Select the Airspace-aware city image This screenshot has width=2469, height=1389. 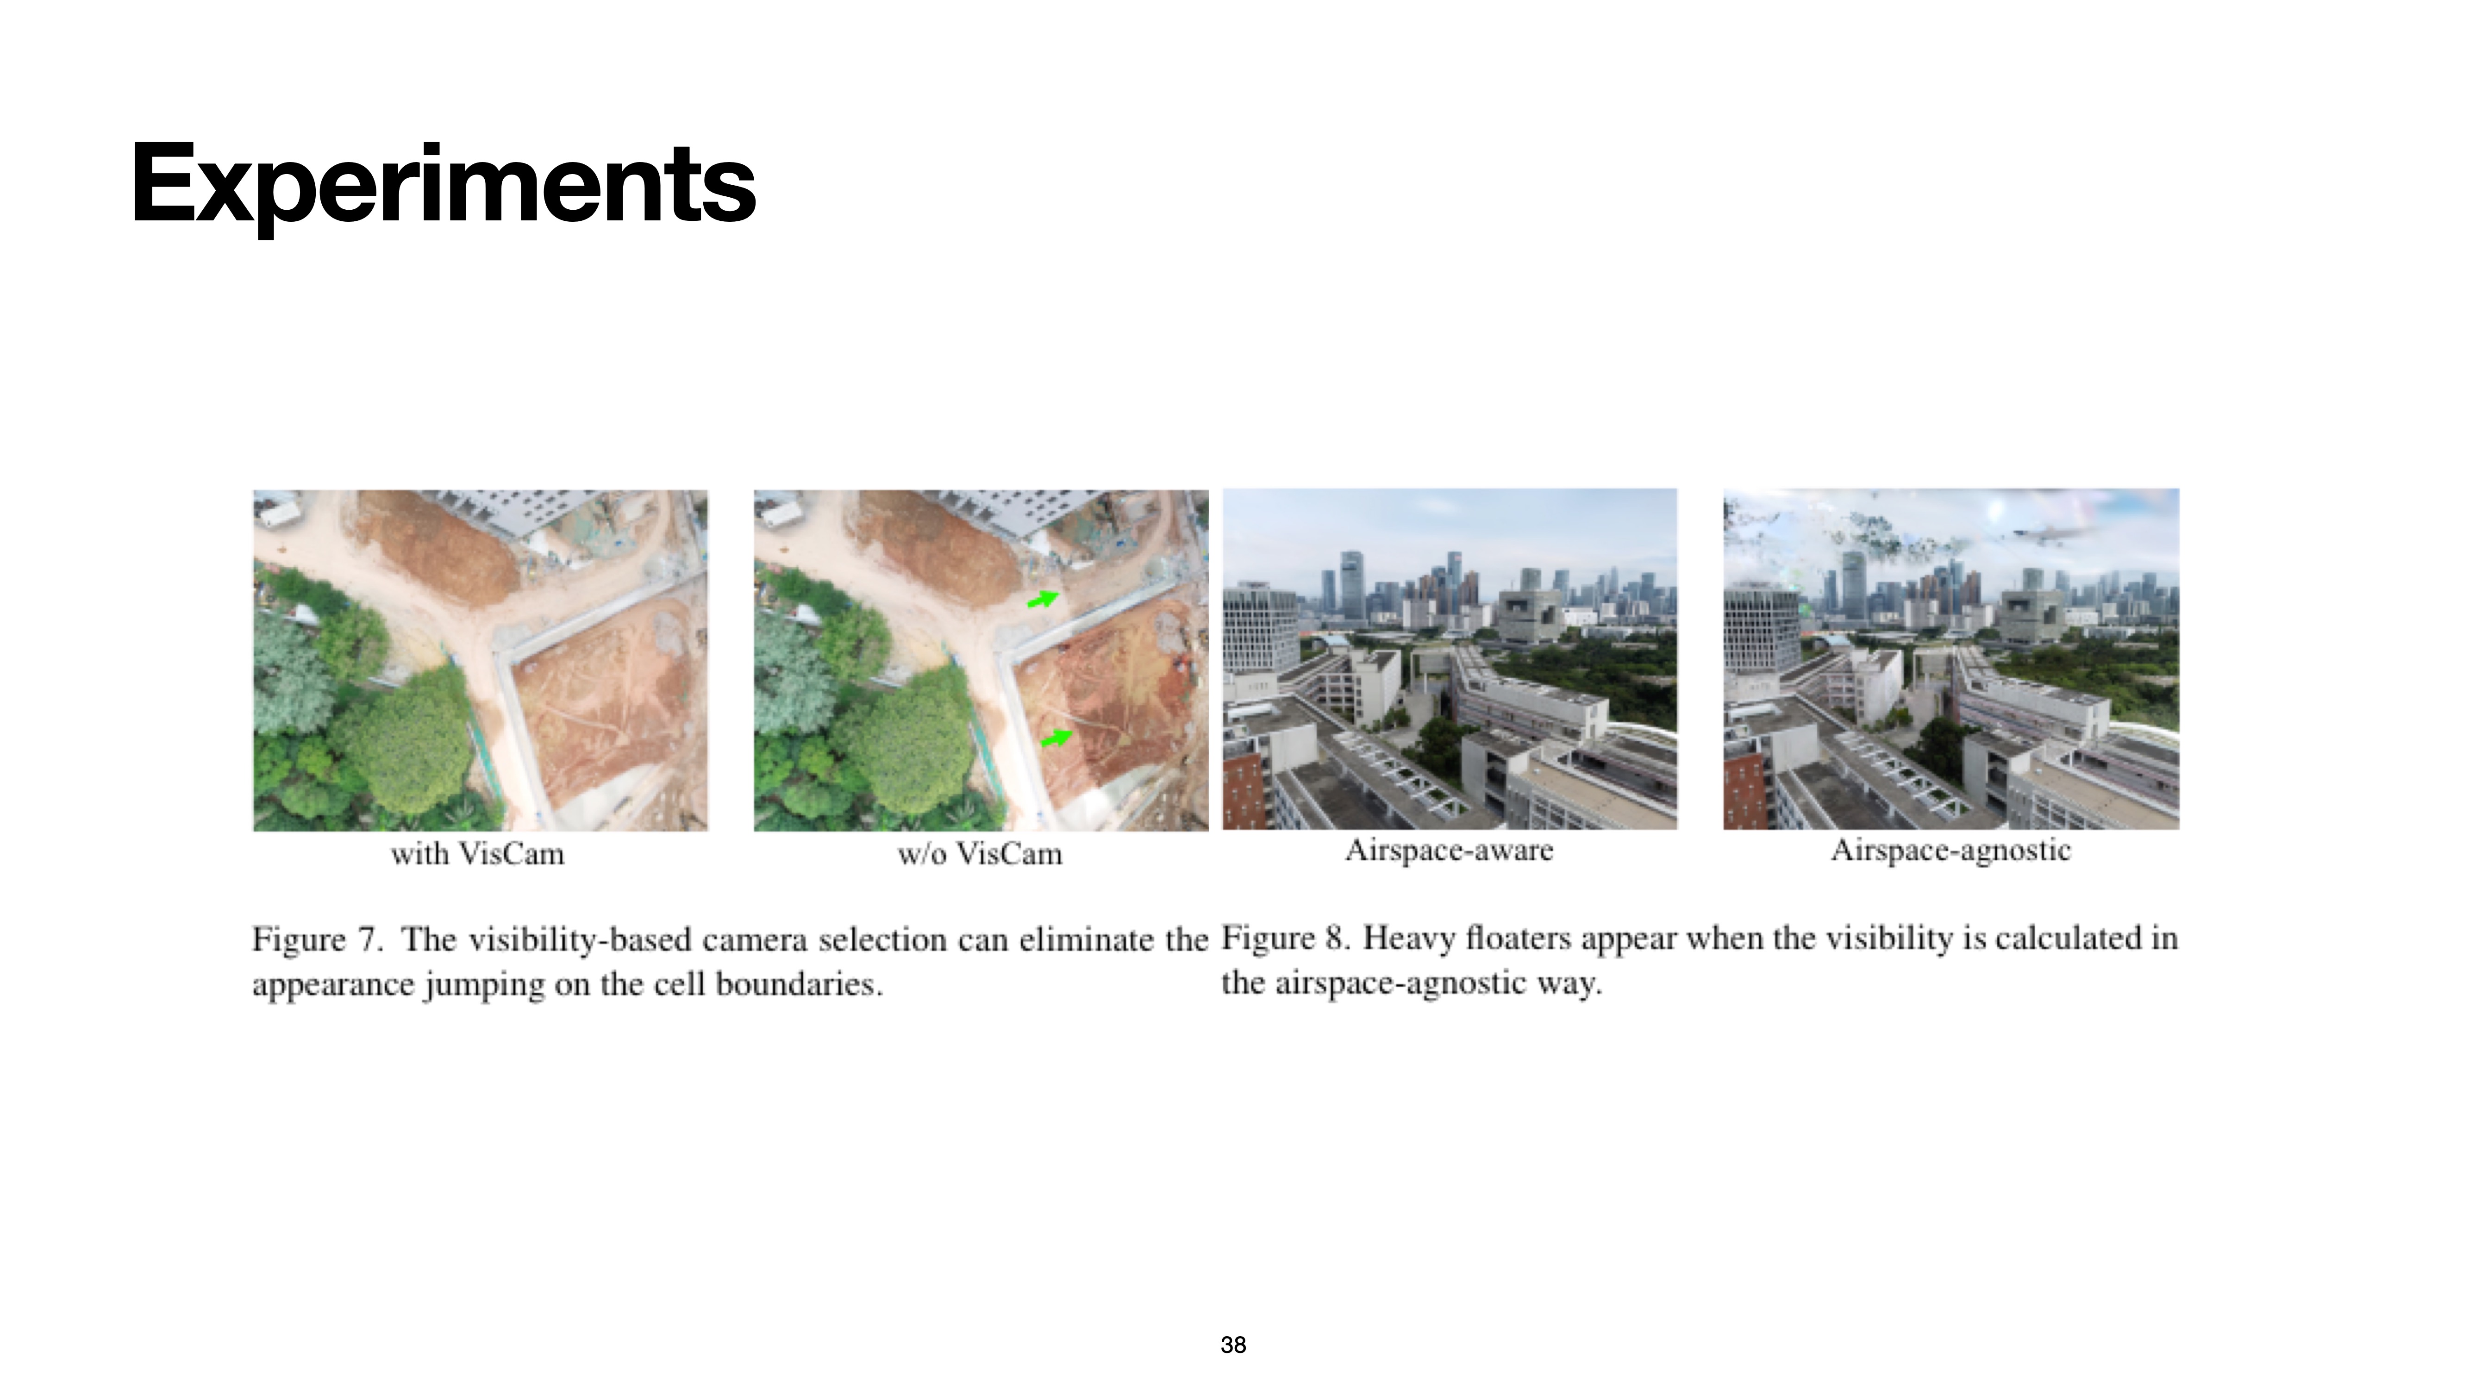[x=1449, y=658]
